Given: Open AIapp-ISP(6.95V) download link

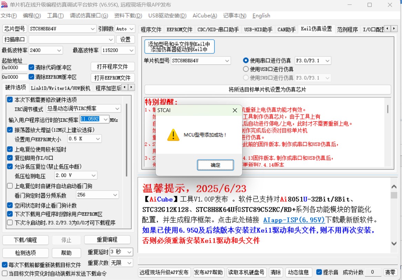Looking at the screenshot, I should pyautogui.click(x=294, y=220).
